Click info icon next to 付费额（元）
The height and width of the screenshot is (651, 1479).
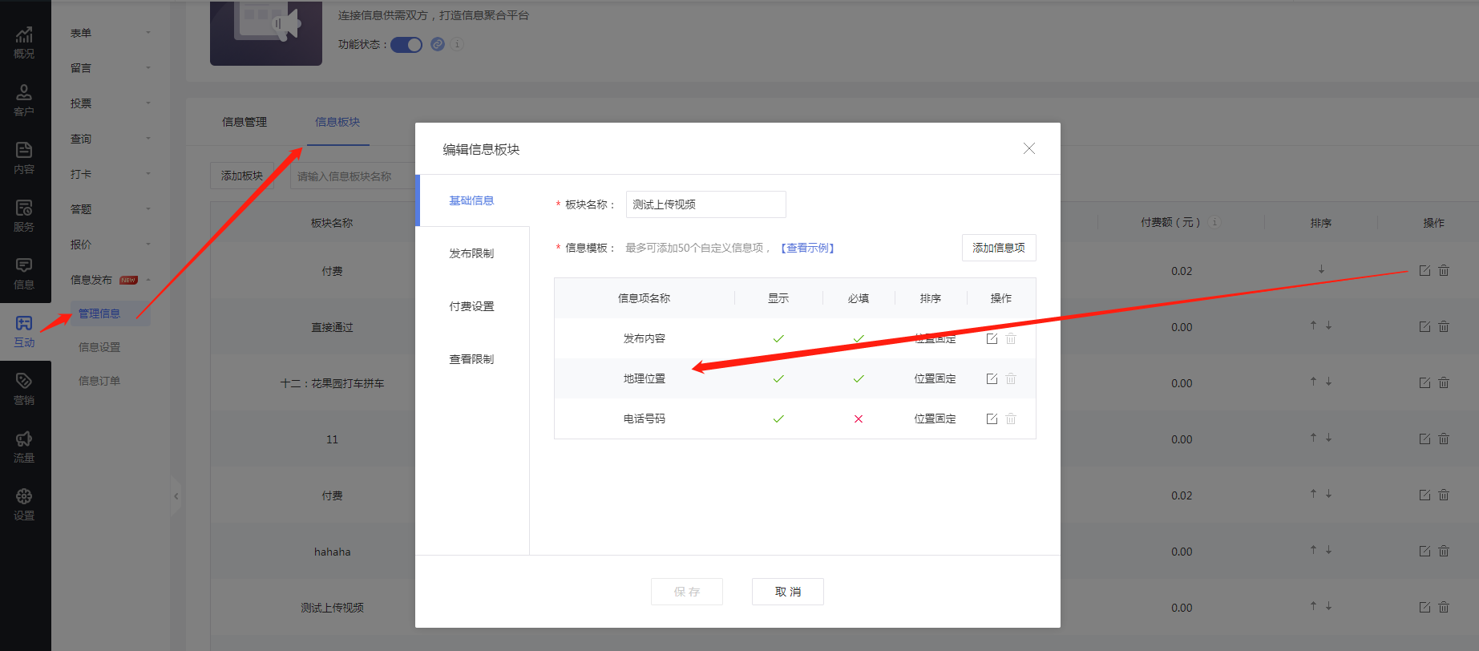pyautogui.click(x=1214, y=222)
